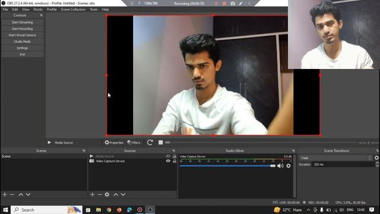This screenshot has height=214, width=380.
Task: Open the Profile menu
Action: 52,10
